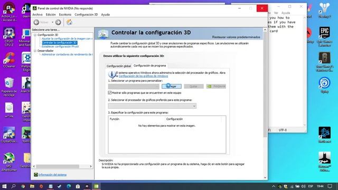Click Restaurar valores predeterminados link
This screenshot has width=338, height=190.
coord(236,37)
